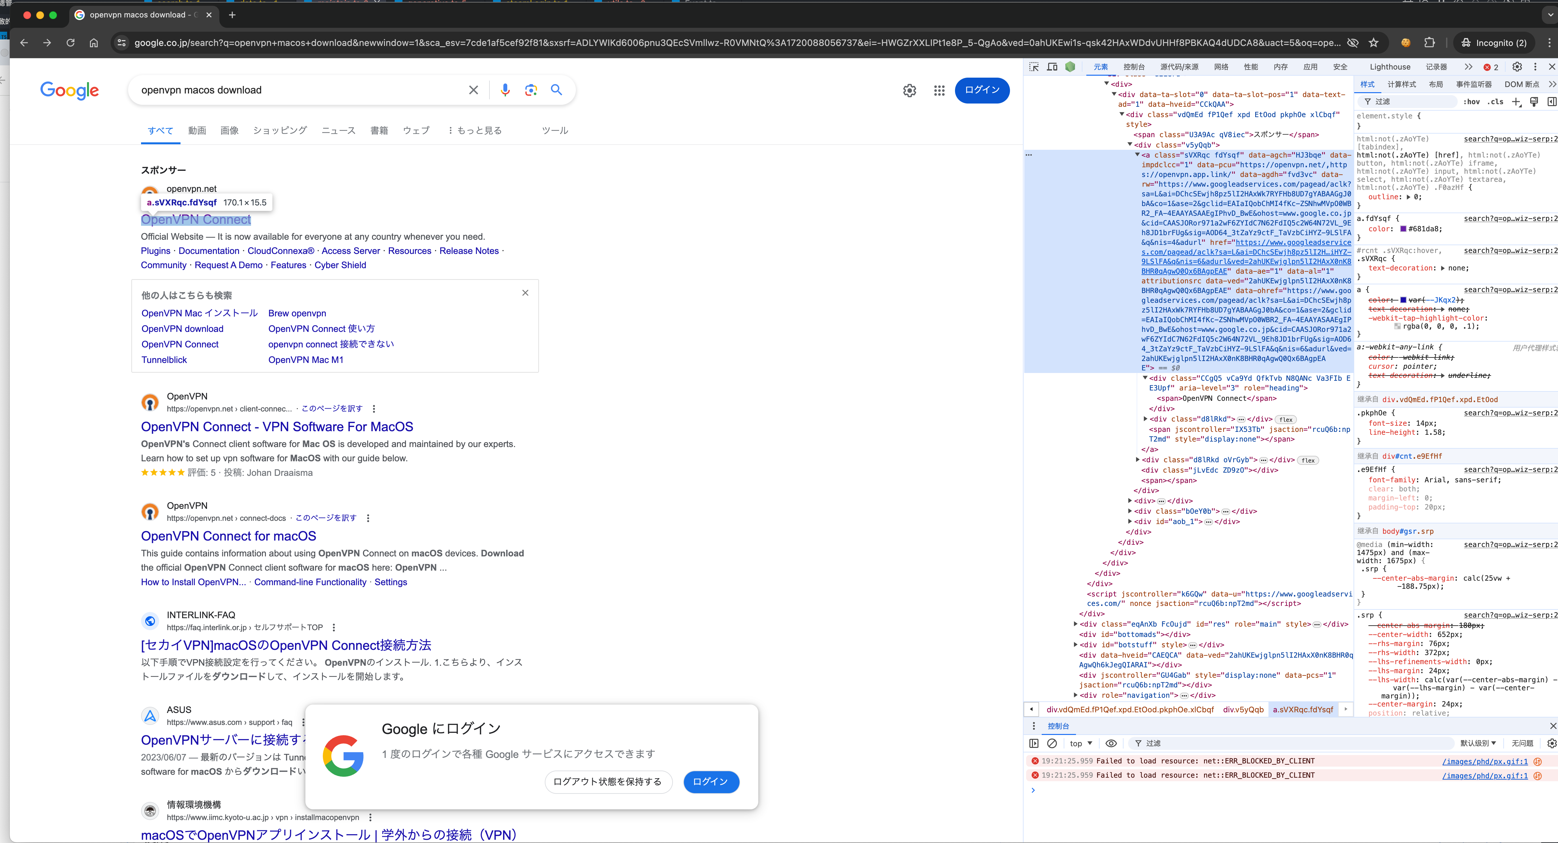Show the console sidebar panel icon
Image resolution: width=1558 pixels, height=843 pixels.
1034,743
